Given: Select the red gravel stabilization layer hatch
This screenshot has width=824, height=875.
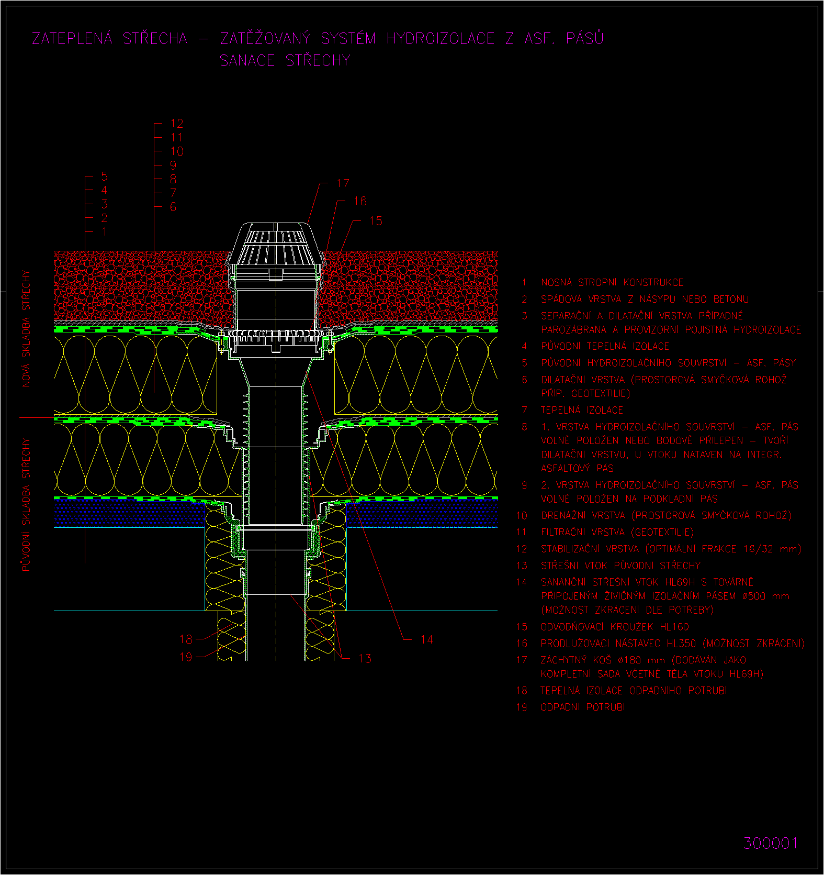Looking at the screenshot, I should click(141, 285).
